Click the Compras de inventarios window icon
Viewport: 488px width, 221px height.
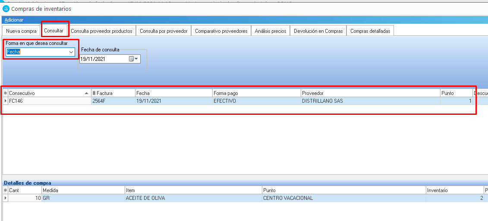(6, 9)
